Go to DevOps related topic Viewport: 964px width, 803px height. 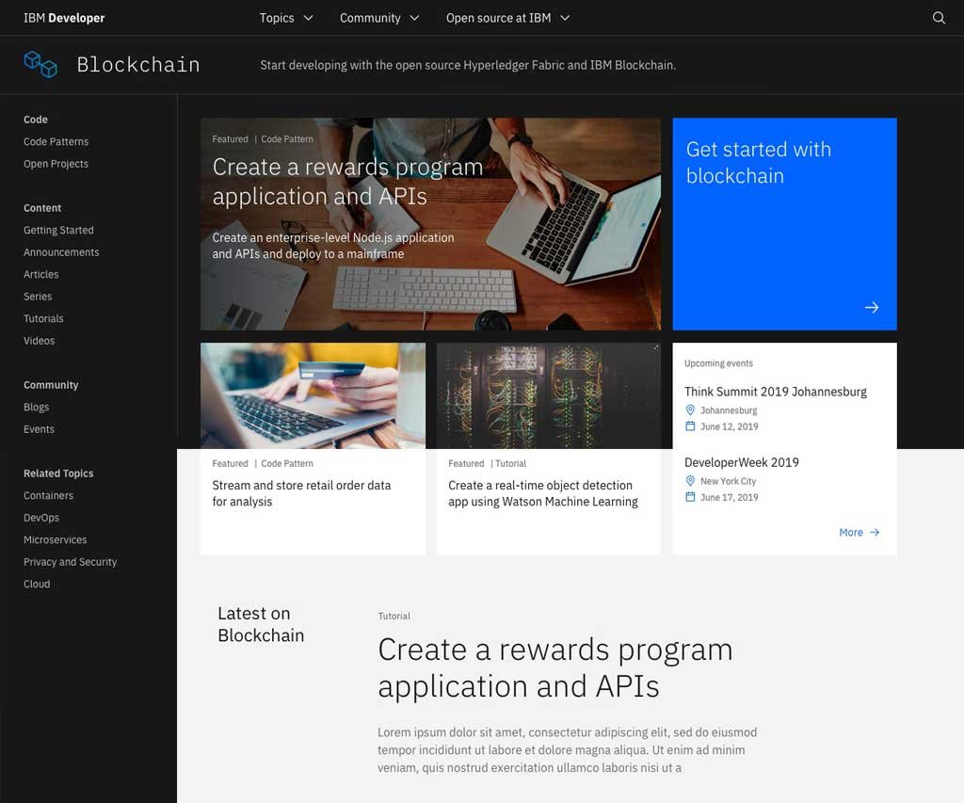tap(41, 518)
